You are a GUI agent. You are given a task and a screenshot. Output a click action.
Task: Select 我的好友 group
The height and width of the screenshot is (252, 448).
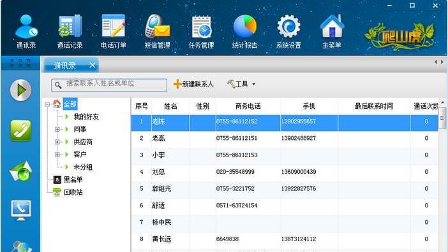86,116
